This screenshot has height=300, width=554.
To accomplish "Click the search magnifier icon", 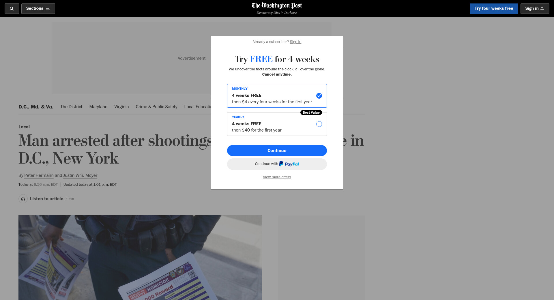I will tap(12, 9).
